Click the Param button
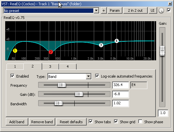The width and height of the screenshot is (174, 132). coord(115,10)
